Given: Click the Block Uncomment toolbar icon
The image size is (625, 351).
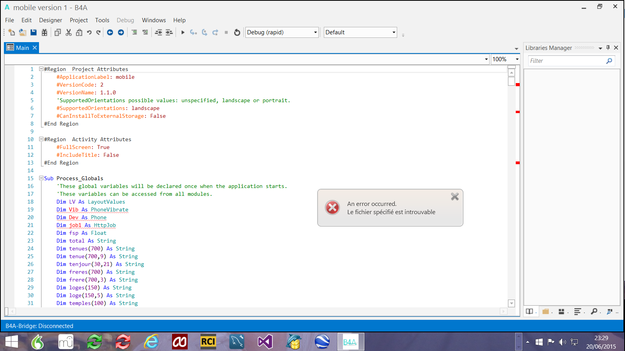Looking at the screenshot, I should point(145,32).
